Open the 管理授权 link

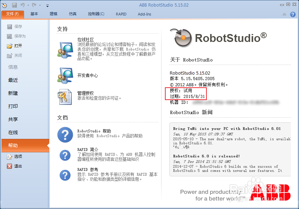coord(85,93)
